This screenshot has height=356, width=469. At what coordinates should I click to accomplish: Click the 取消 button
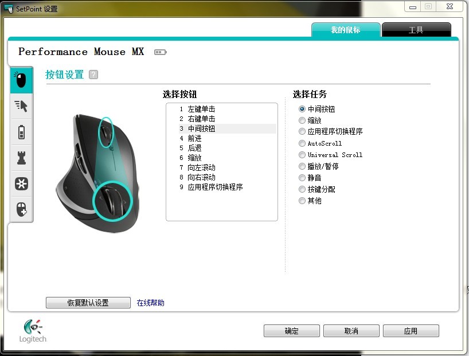(x=351, y=331)
